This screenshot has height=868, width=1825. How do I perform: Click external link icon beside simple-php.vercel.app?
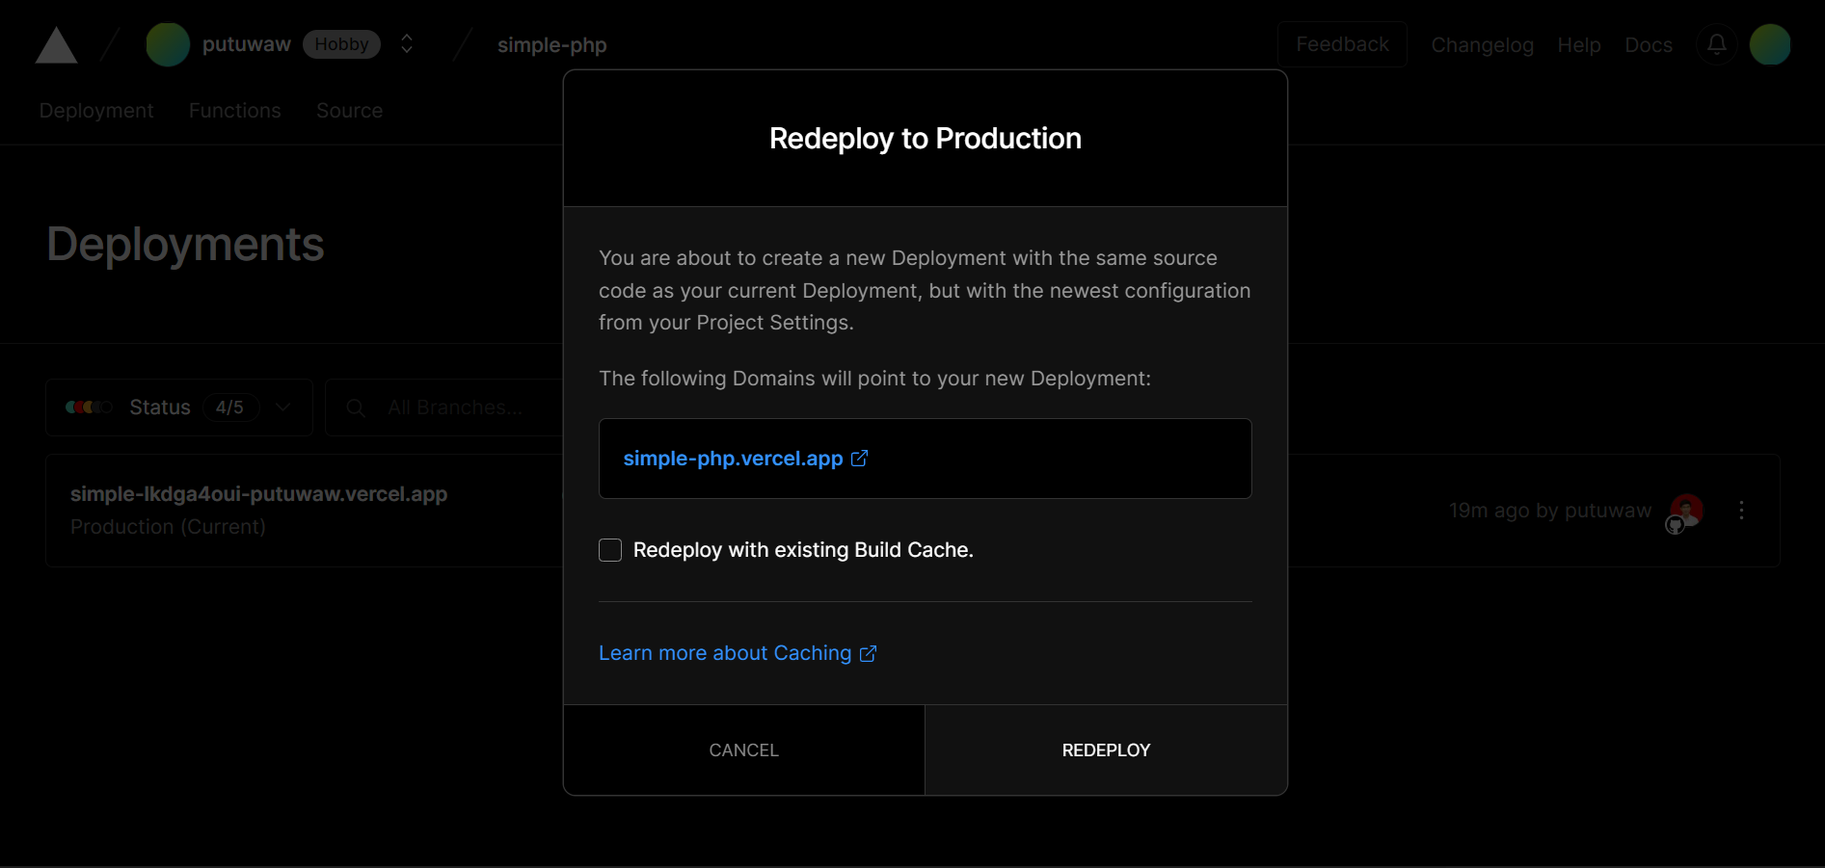860,459
